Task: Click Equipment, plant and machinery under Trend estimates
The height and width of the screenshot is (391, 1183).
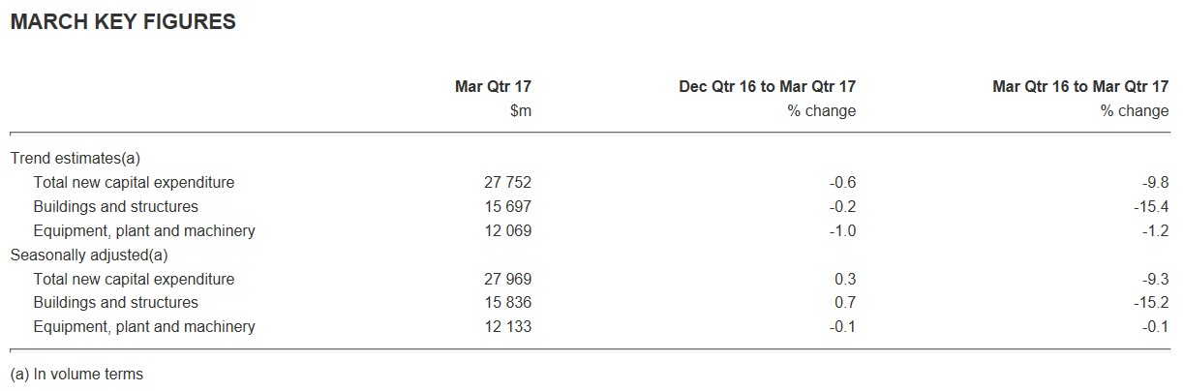Action: (144, 230)
